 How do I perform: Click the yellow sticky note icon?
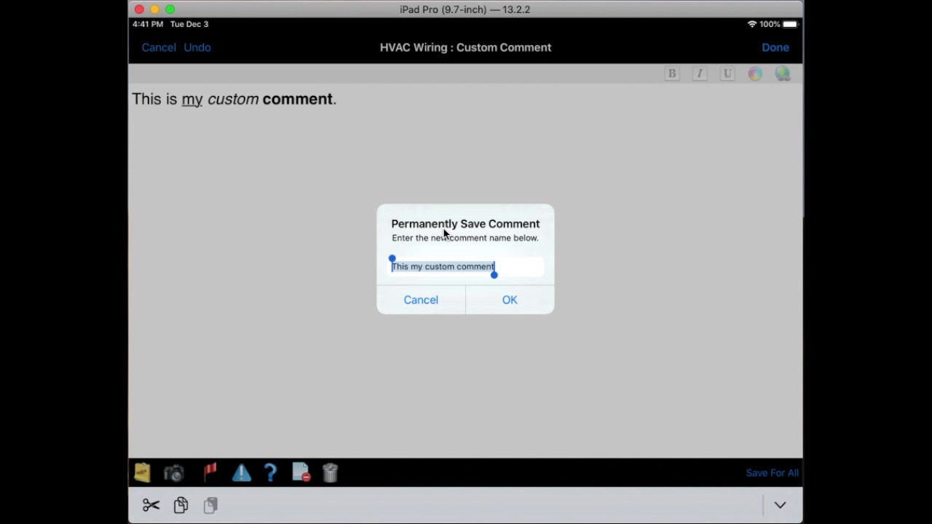142,473
